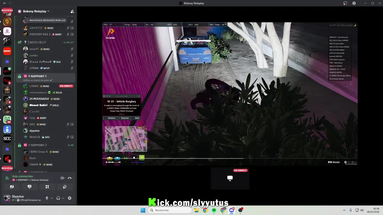This screenshot has width=383, height=215.
Task: Open File Explorer from the taskbar
Action: 196,210
